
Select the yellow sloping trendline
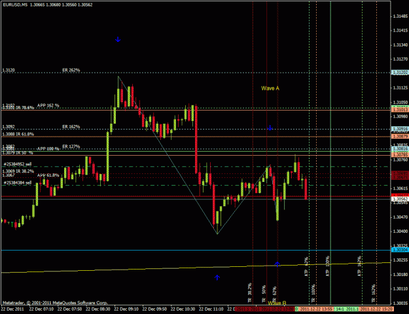point(196,268)
